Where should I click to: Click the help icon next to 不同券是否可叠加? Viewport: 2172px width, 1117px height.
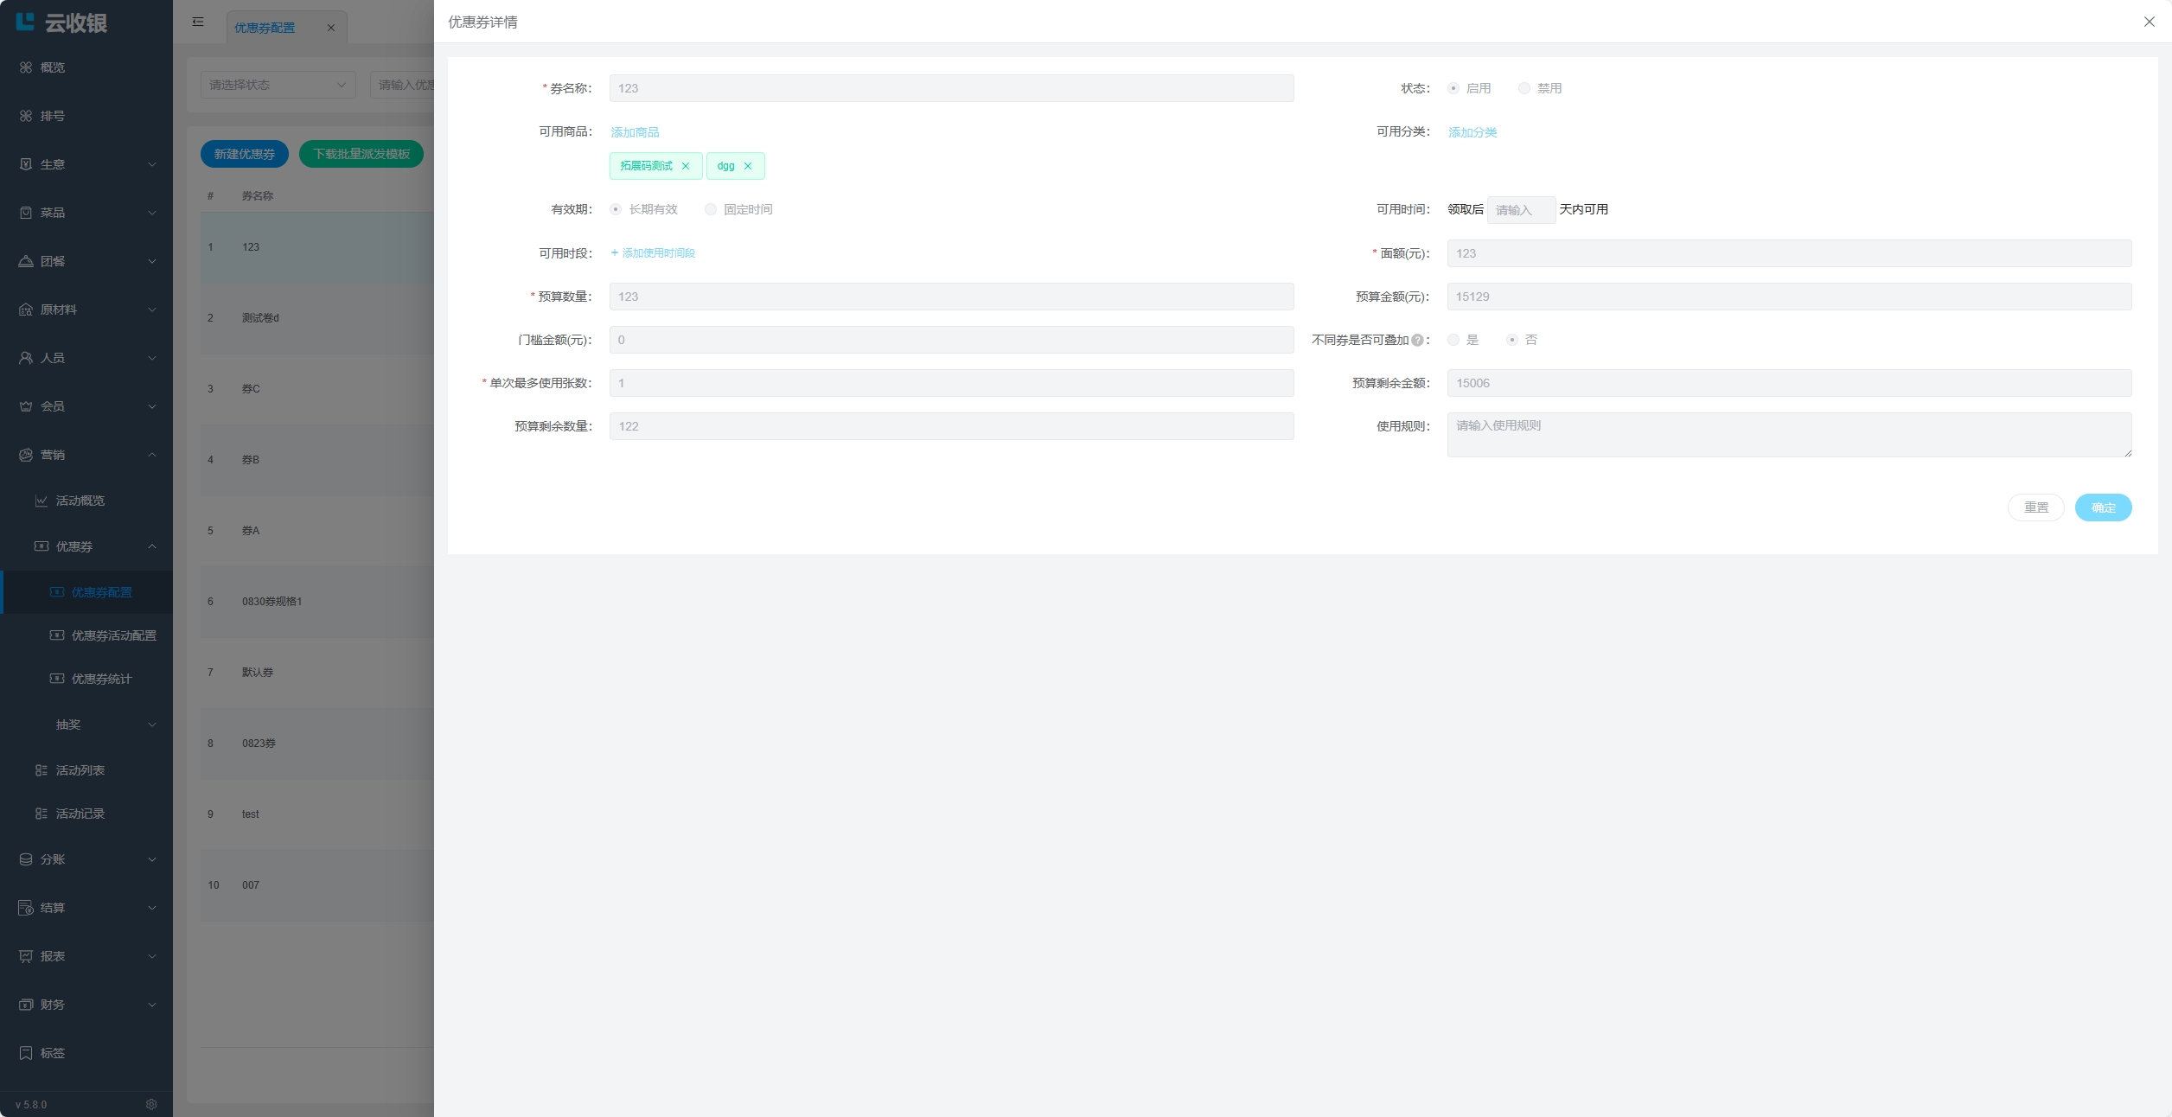point(1417,341)
